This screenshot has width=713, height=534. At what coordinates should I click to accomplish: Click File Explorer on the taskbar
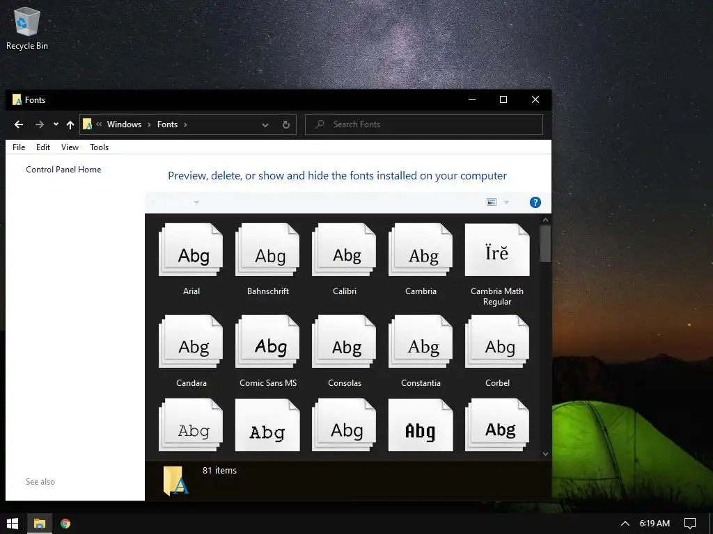pyautogui.click(x=40, y=524)
